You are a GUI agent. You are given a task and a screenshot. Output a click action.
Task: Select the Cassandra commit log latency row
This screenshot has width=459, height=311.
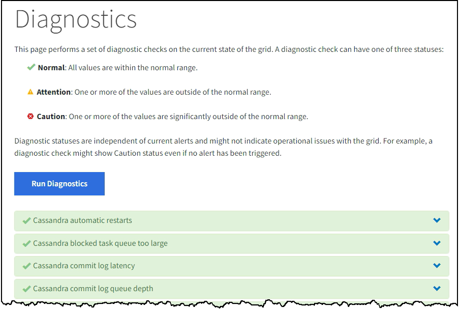(x=84, y=266)
